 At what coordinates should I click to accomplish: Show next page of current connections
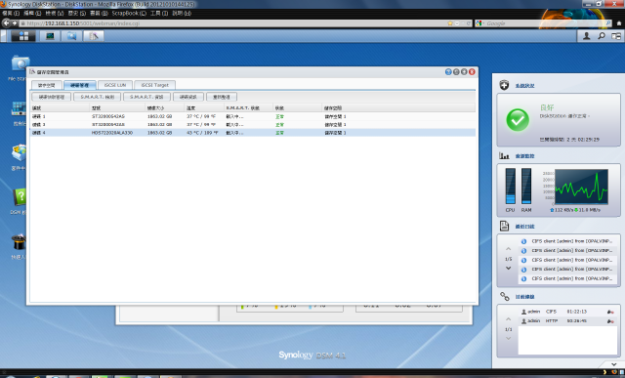pyautogui.click(x=508, y=339)
